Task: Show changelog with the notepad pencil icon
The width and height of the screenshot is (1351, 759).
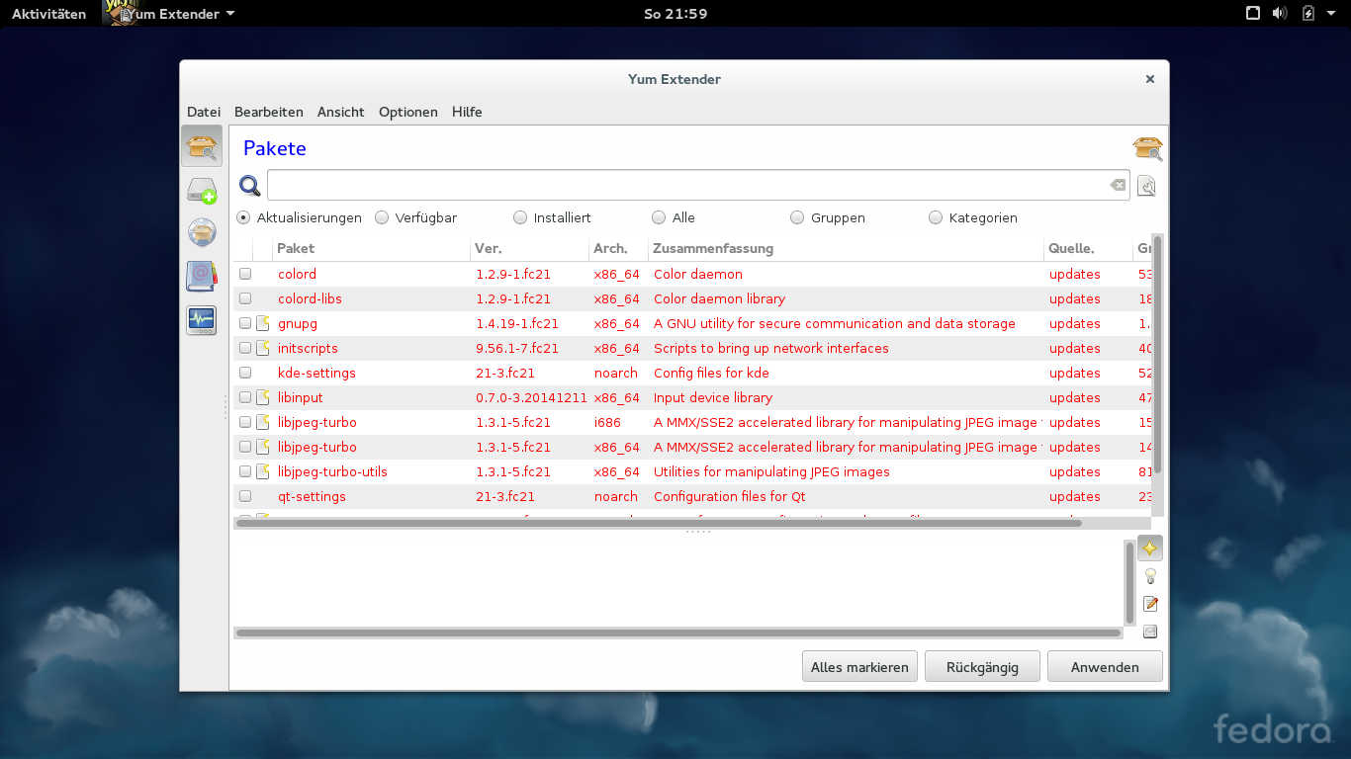Action: [x=1149, y=604]
